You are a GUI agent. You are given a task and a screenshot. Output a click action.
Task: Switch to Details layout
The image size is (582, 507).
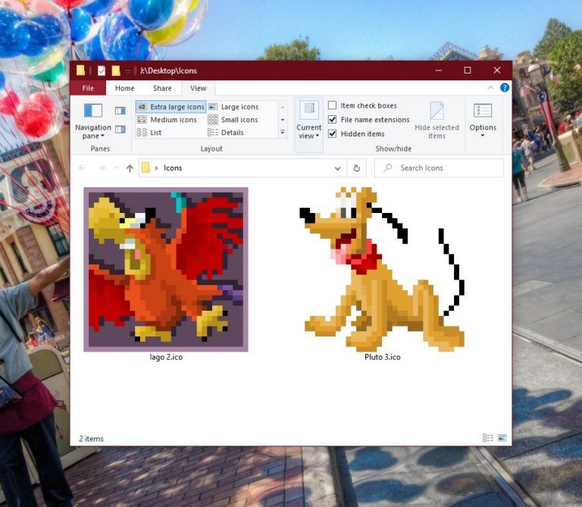click(226, 132)
